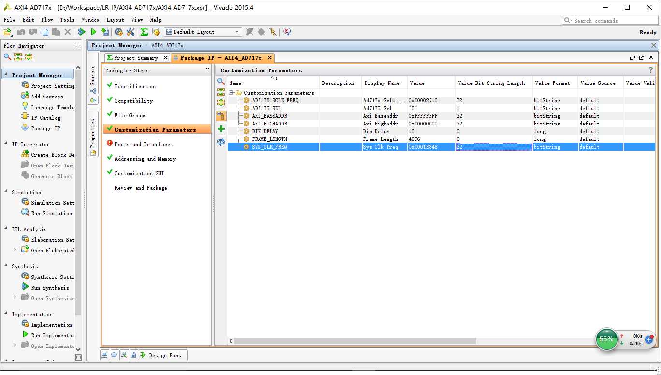Click the green plus add parameter icon
Screen dimensions: 661x375
pyautogui.click(x=221, y=129)
